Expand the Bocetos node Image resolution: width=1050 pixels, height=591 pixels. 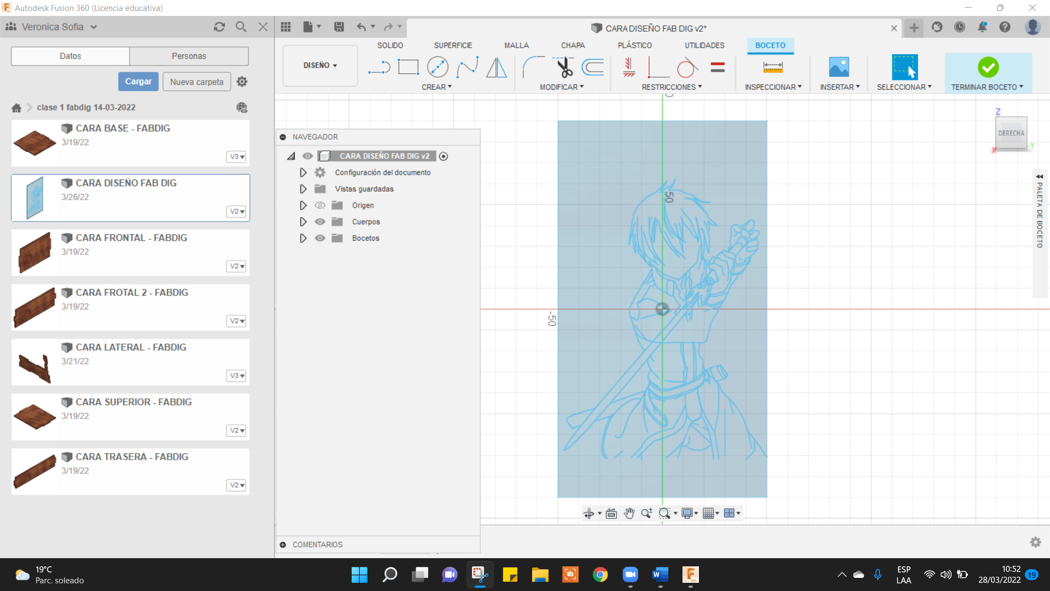point(303,238)
